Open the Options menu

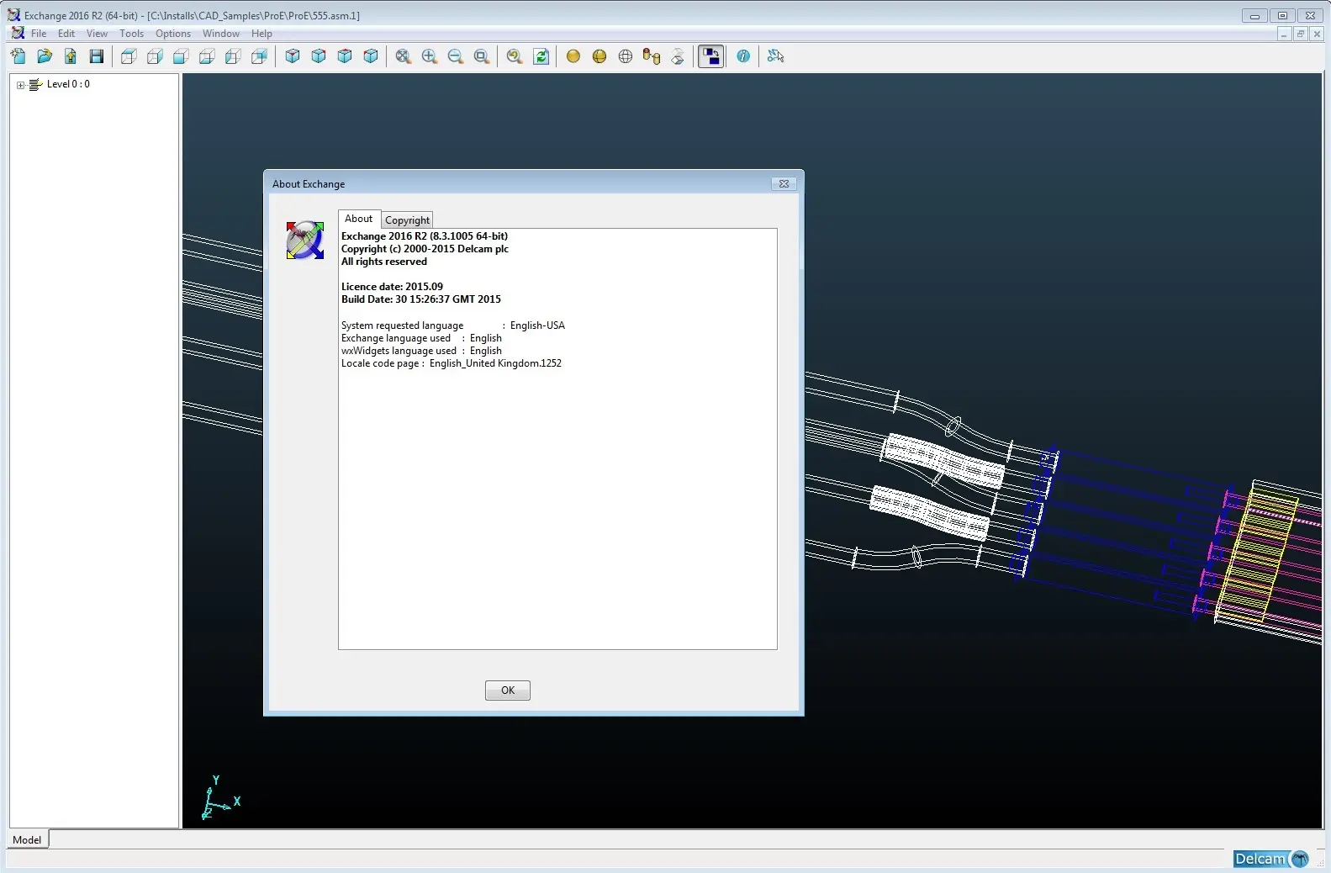(x=173, y=34)
